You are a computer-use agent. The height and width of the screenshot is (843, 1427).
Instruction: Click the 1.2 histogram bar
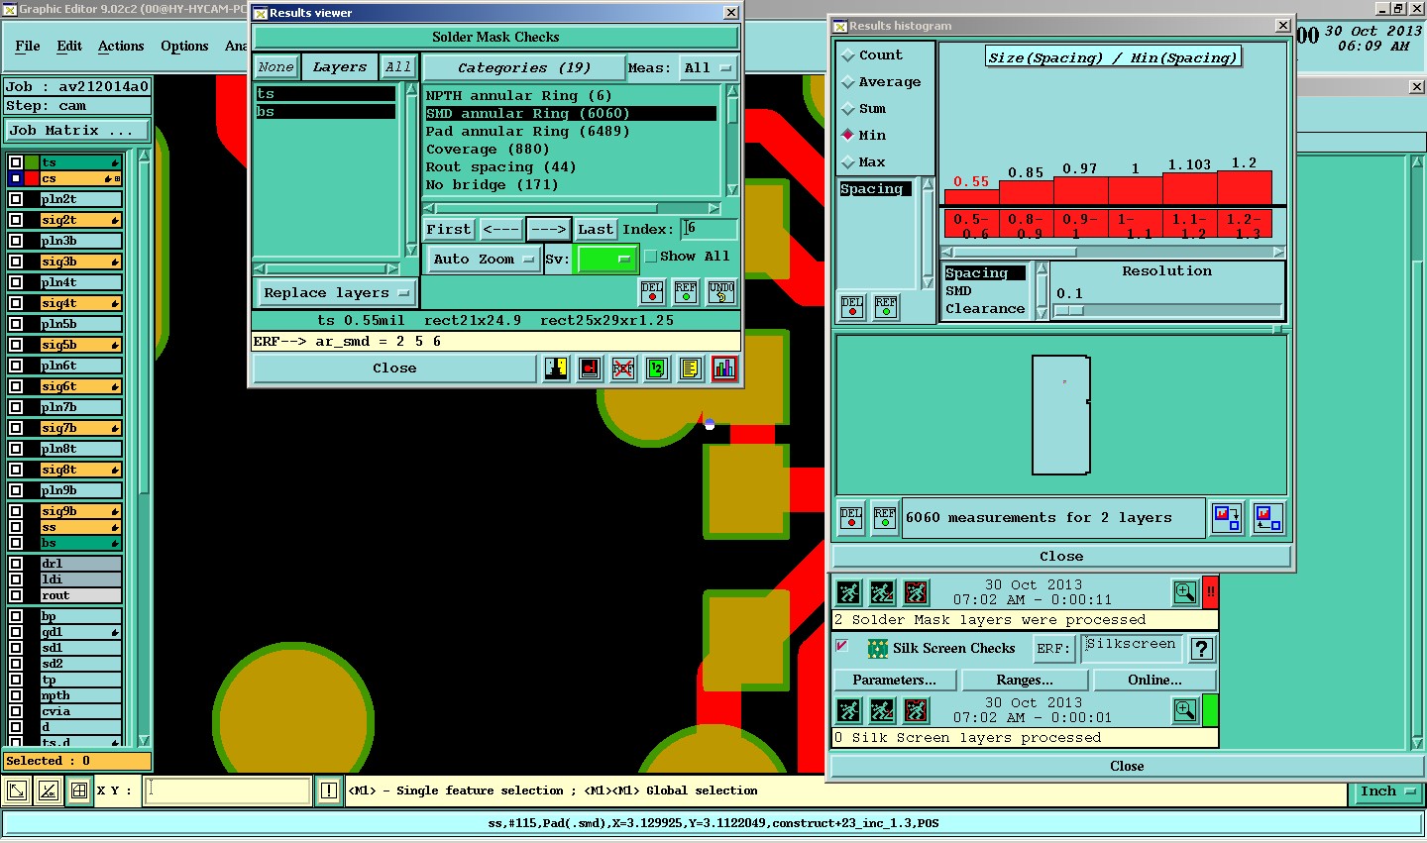(1245, 188)
